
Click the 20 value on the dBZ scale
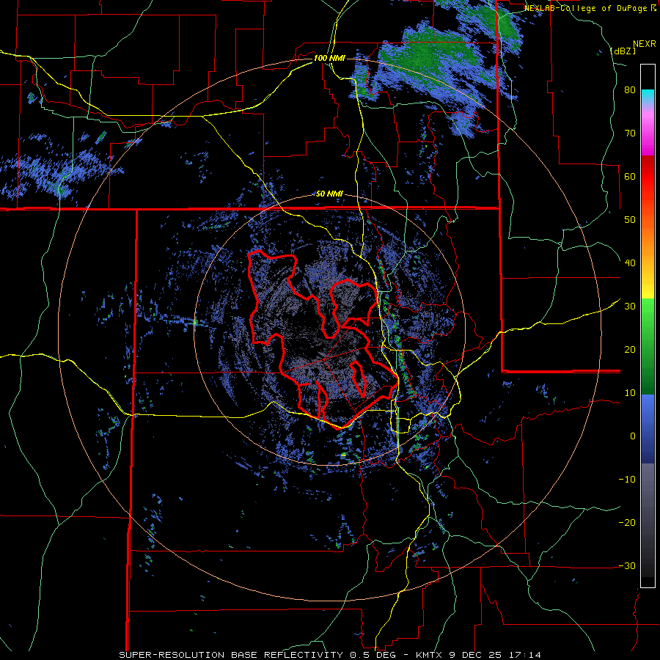[x=630, y=350]
